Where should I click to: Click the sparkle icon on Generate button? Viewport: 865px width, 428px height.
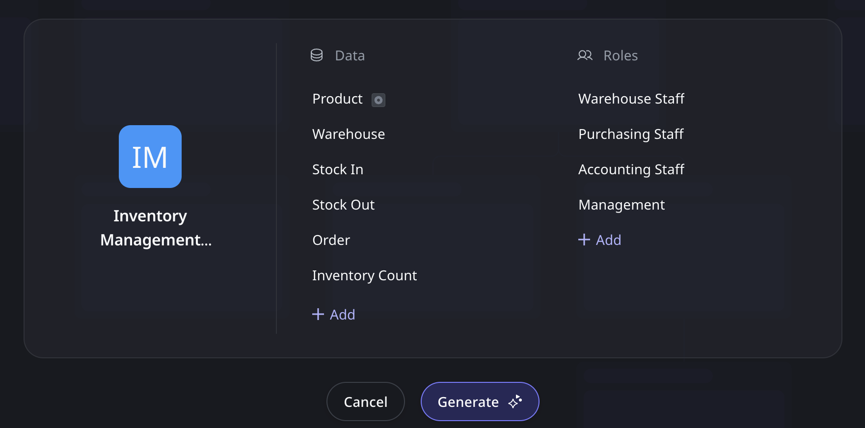(x=515, y=401)
